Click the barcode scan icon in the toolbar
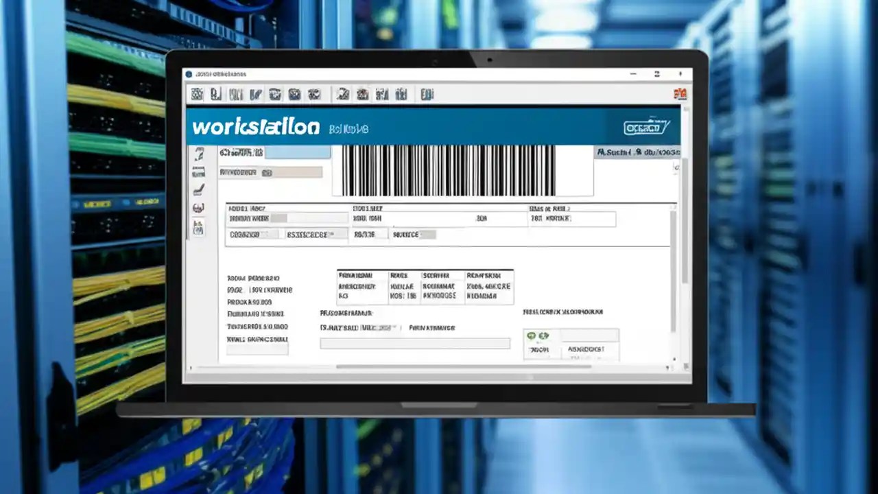878x494 pixels. (235, 94)
